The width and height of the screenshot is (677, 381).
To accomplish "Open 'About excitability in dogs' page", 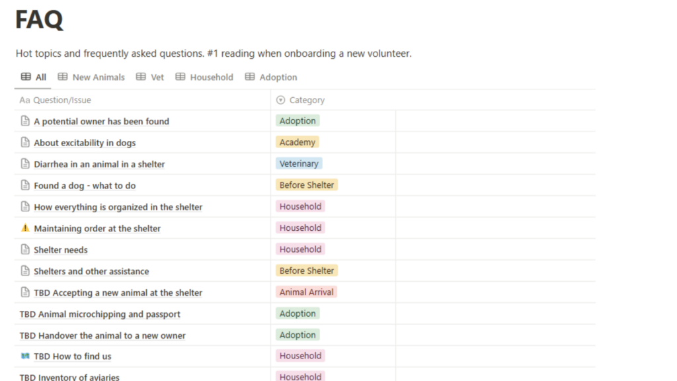I will pyautogui.click(x=85, y=143).
